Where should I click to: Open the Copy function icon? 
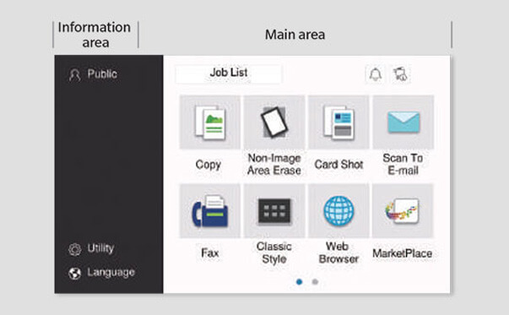(209, 122)
